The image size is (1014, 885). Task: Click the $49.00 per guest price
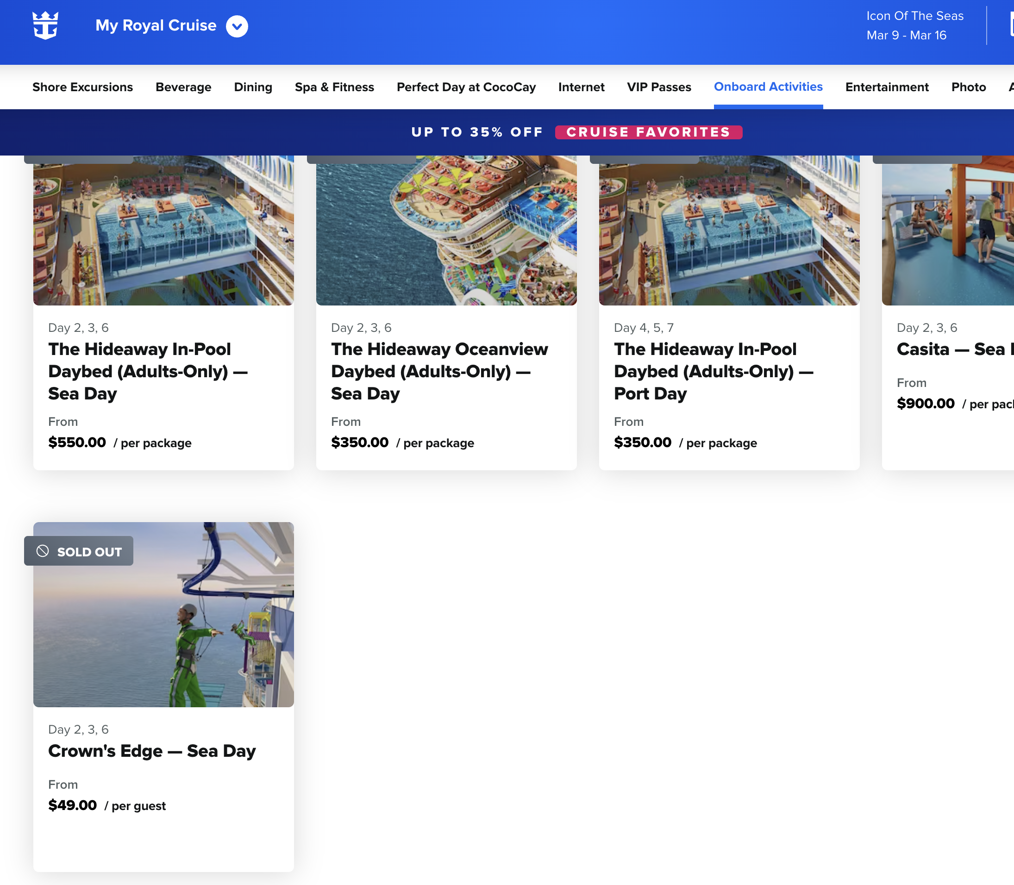(107, 805)
